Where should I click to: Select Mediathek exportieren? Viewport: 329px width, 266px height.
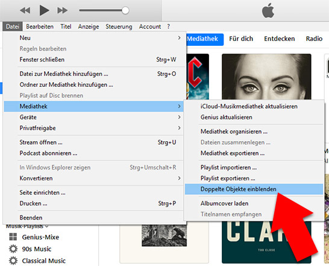pos(254,153)
